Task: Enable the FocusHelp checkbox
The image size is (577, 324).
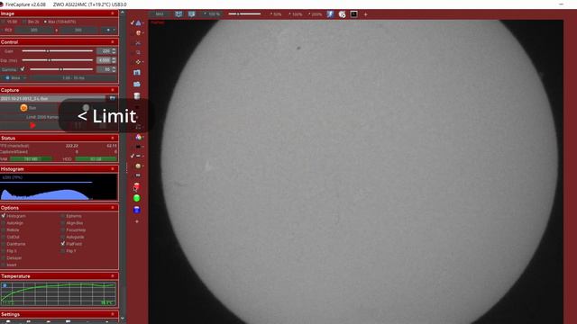Action: [x=63, y=230]
